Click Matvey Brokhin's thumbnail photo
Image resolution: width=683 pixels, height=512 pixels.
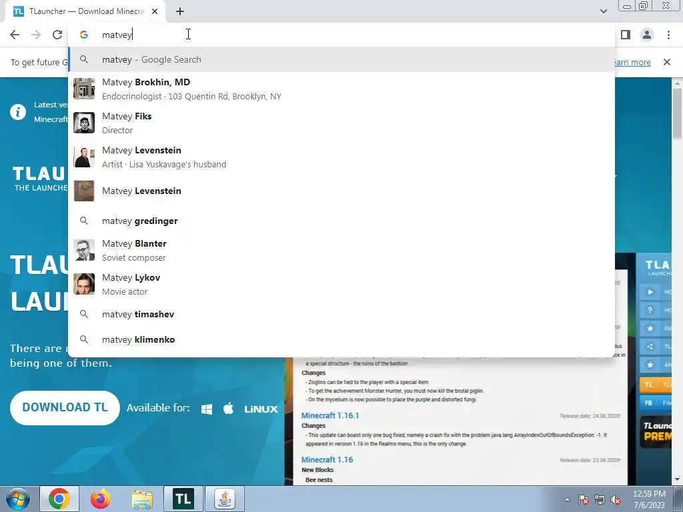click(84, 89)
